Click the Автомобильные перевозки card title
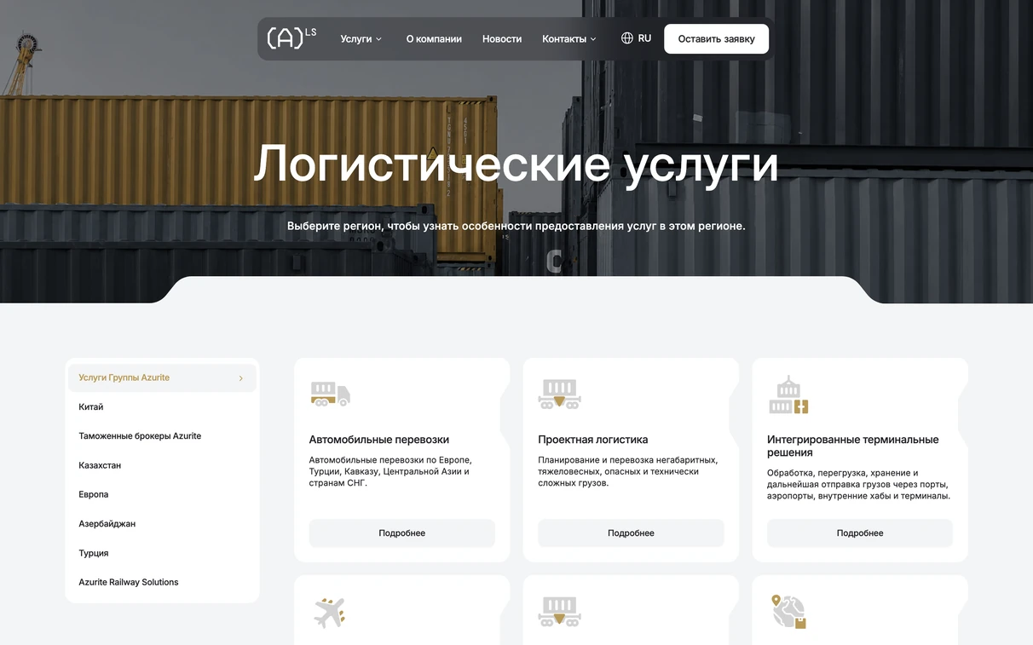The image size is (1033, 645). pos(379,440)
